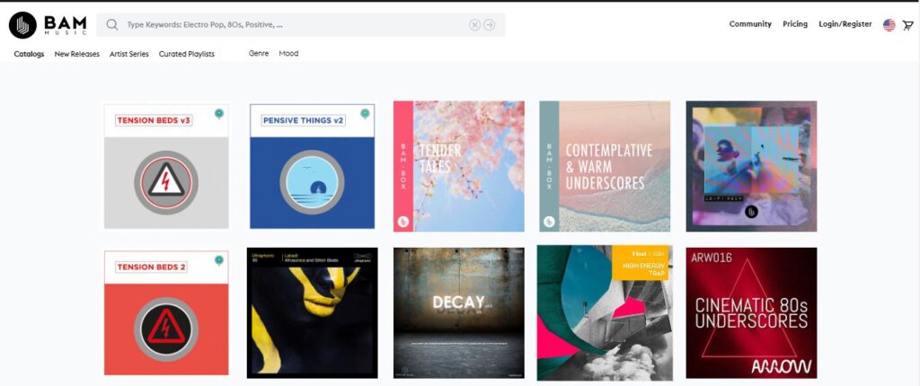Go to New Releases
The height and width of the screenshot is (386, 920).
click(x=77, y=54)
